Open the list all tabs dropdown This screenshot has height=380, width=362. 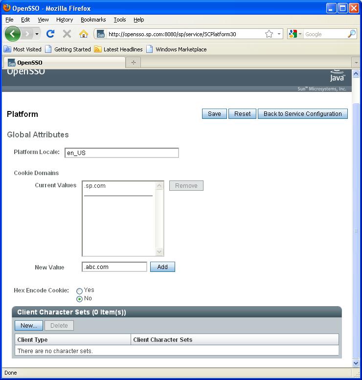[x=356, y=63]
